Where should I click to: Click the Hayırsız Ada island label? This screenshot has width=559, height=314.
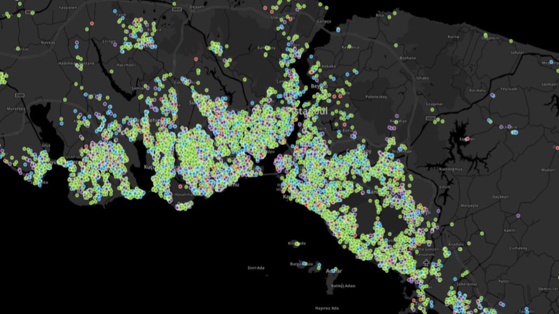pyautogui.click(x=327, y=308)
